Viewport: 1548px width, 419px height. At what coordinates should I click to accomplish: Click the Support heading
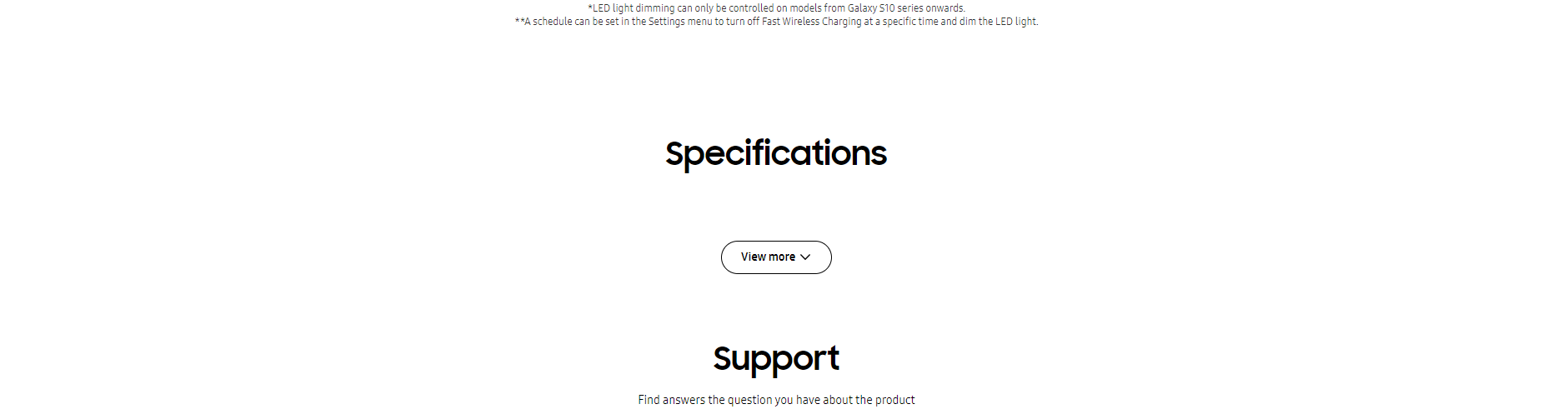(775, 358)
